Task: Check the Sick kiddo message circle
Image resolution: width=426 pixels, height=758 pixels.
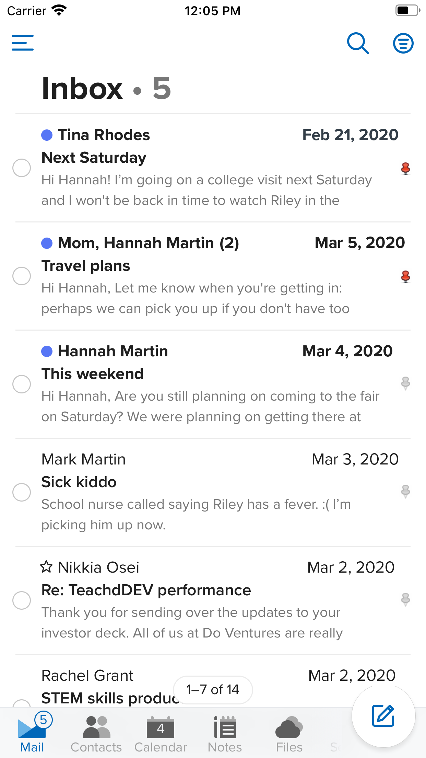Action: (x=22, y=492)
